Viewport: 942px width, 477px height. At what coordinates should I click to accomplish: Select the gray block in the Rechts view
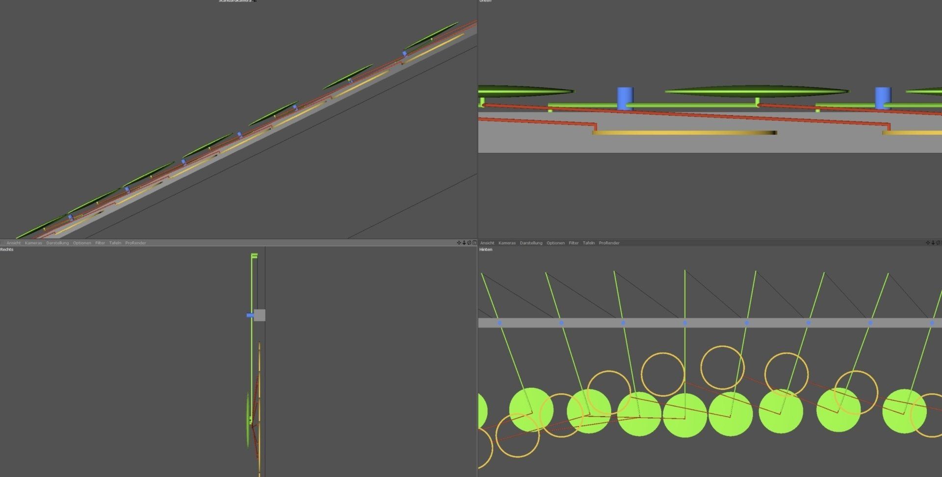point(260,315)
